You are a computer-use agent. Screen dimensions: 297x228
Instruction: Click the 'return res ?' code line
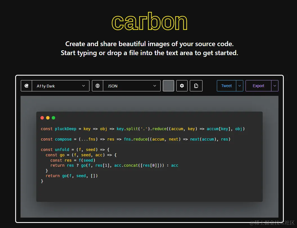114,165
